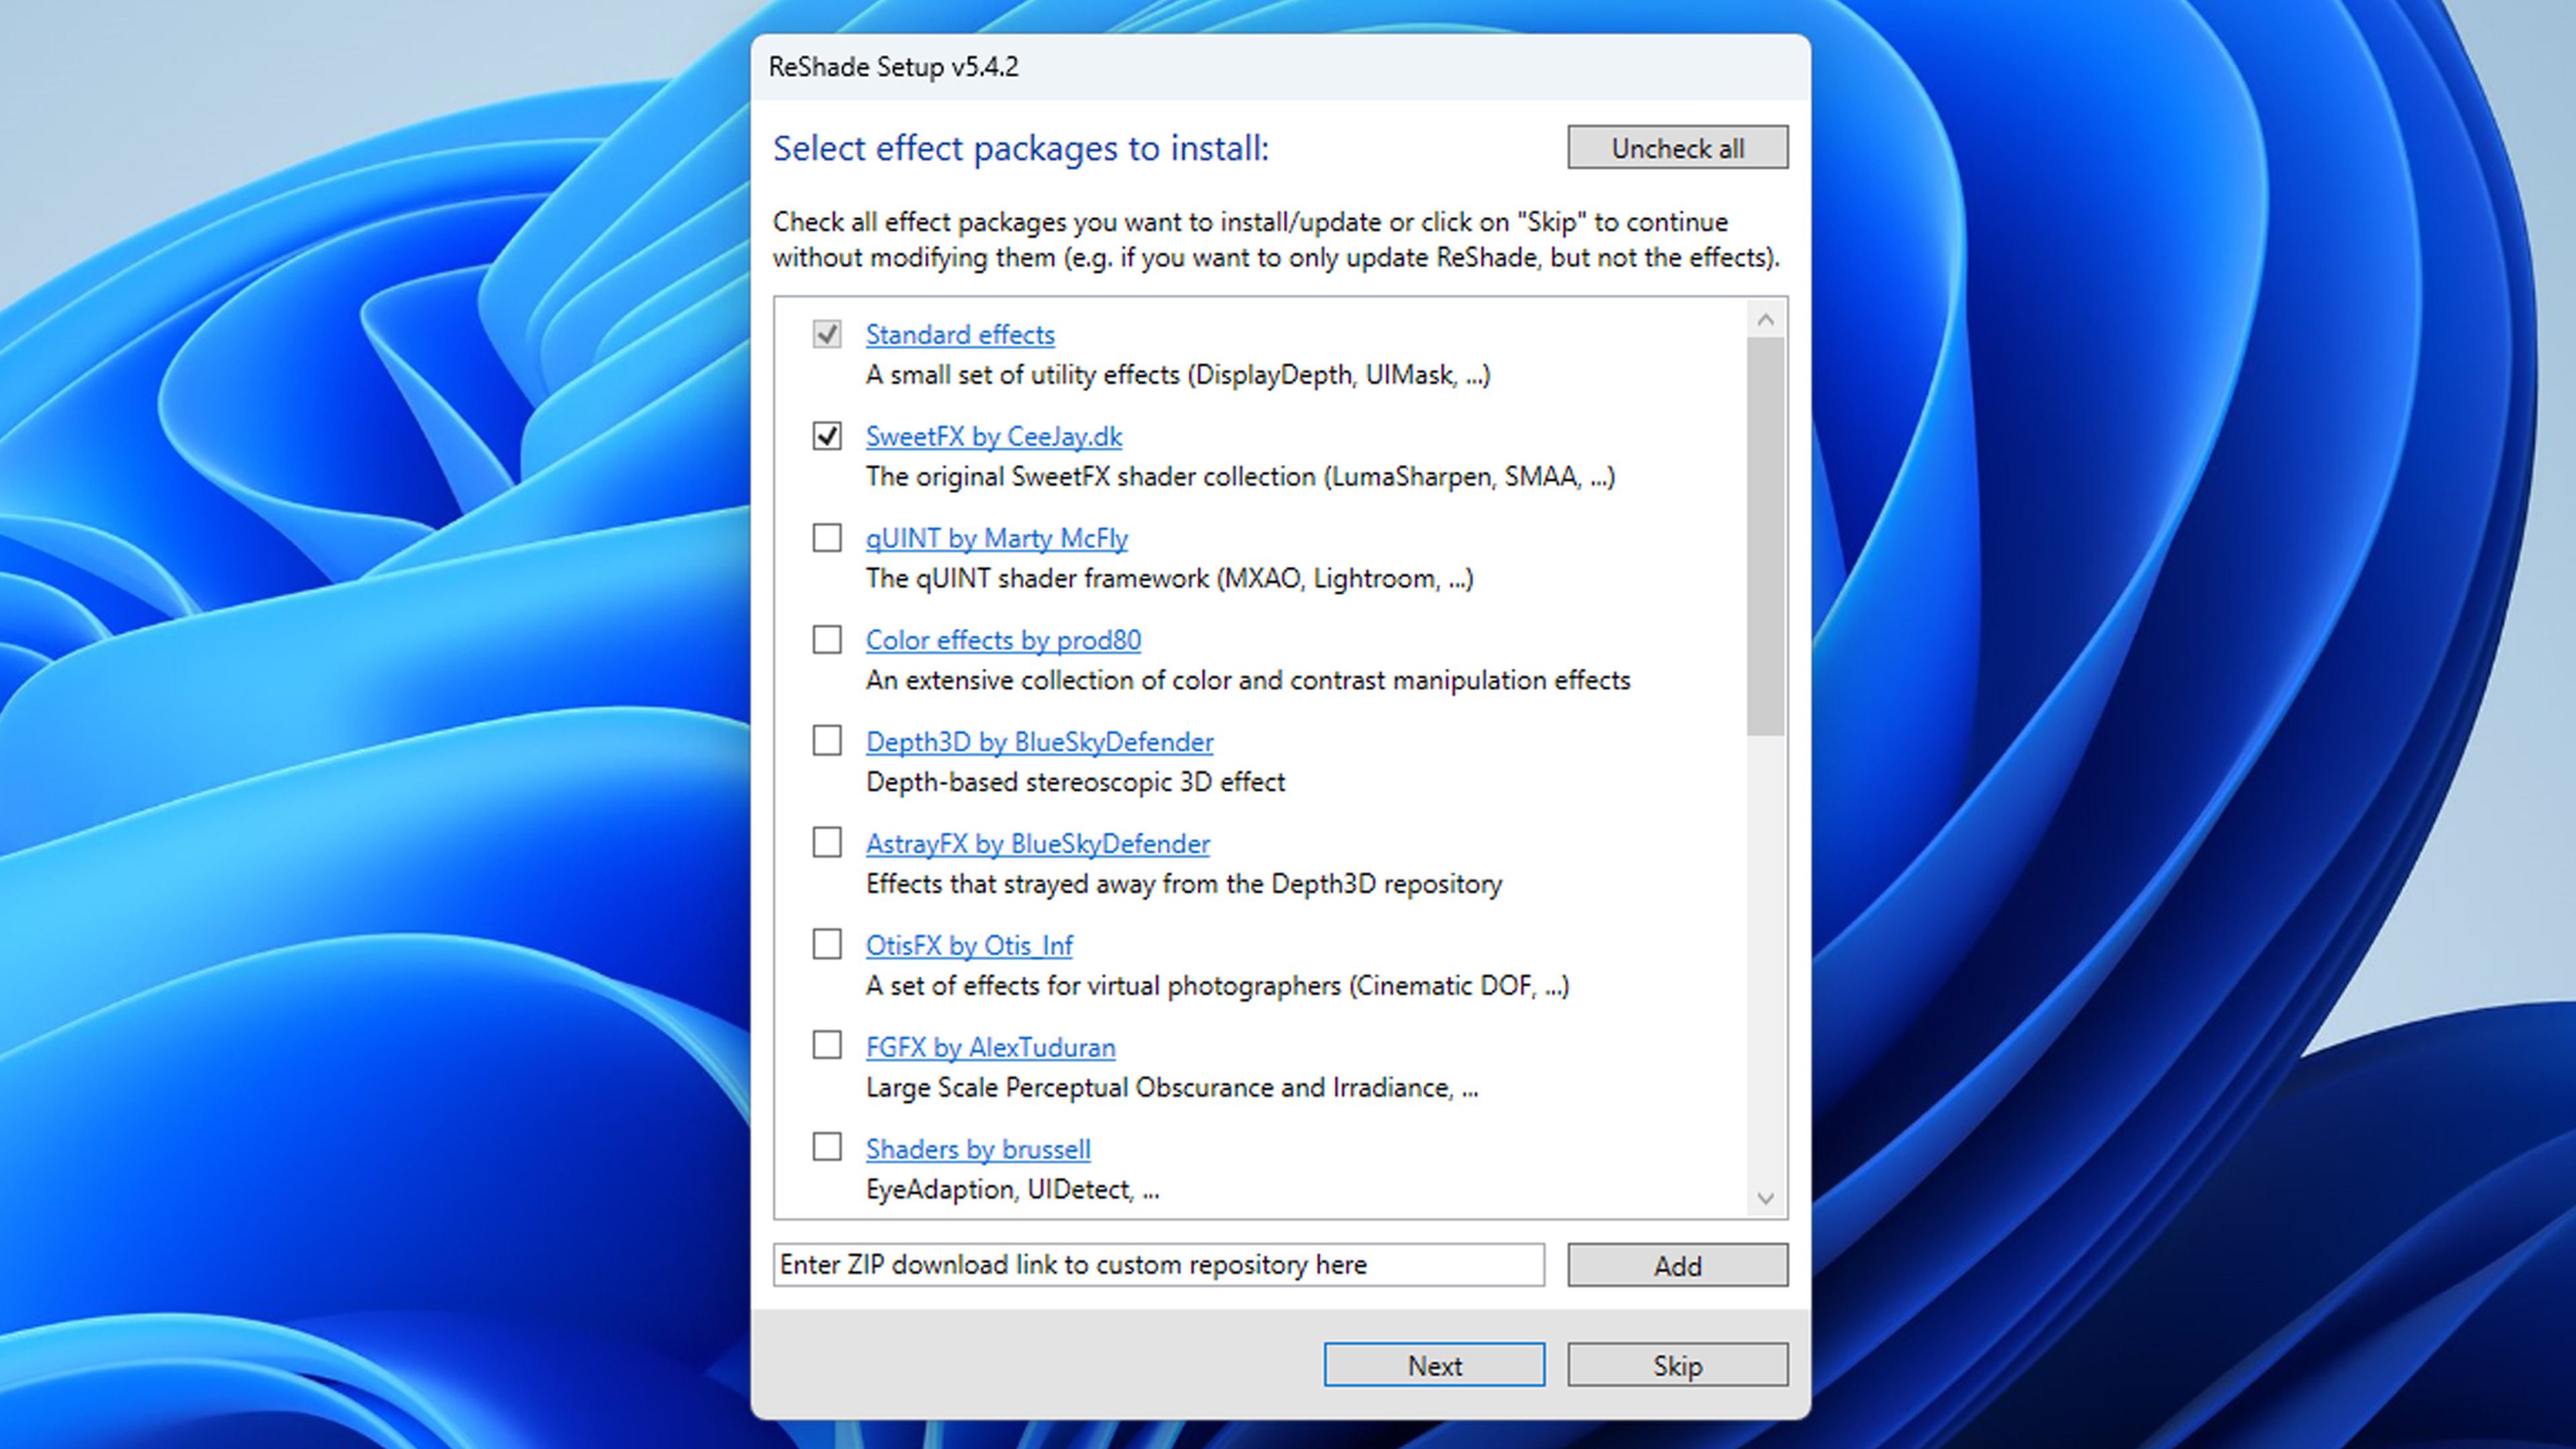Screen dimensions: 2576x1449
Task: Click the 'Effects that strayed away' description
Action: coord(1184,884)
